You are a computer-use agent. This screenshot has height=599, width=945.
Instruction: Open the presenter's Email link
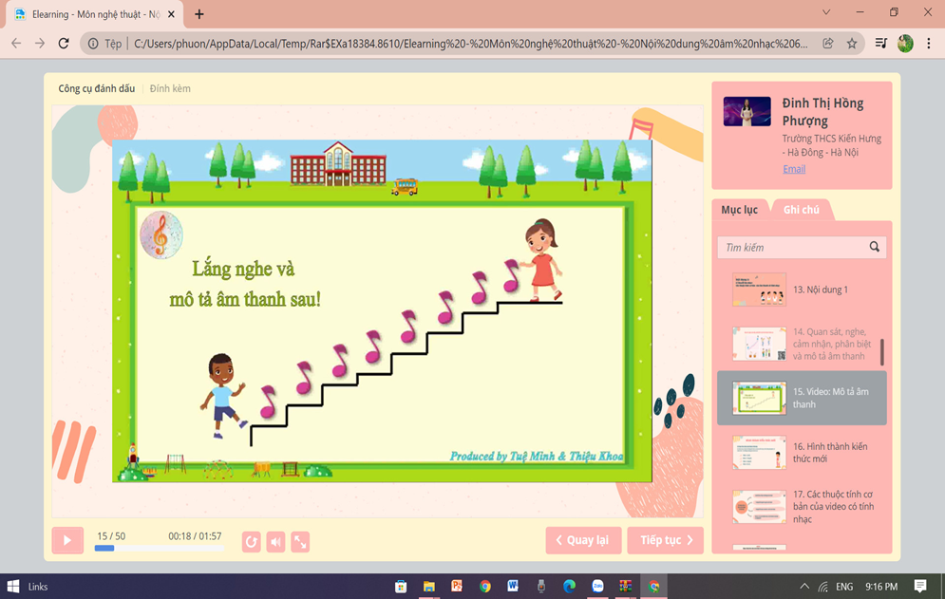[x=794, y=169]
